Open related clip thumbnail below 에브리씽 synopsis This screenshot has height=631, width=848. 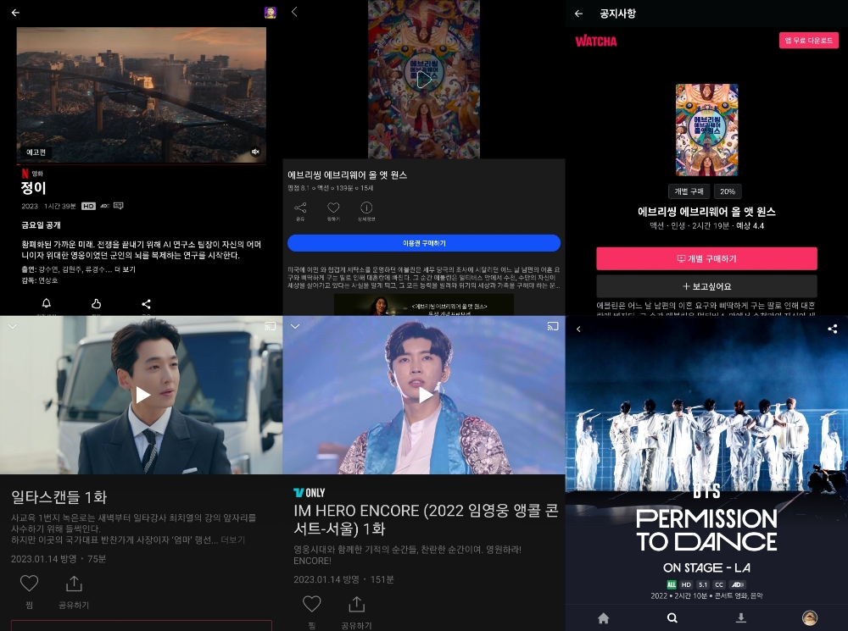(424, 305)
